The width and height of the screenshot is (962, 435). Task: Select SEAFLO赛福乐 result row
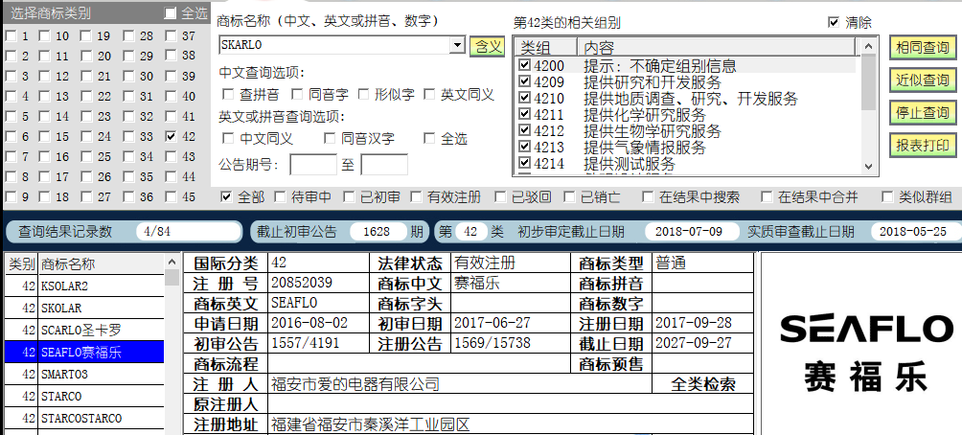(84, 353)
